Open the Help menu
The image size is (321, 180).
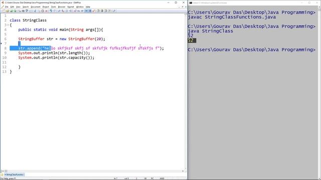click(x=88, y=6)
